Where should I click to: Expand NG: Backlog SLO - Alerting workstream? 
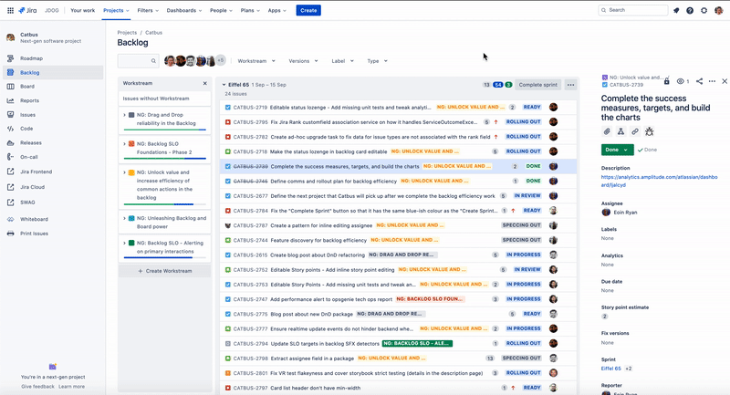coord(124,243)
